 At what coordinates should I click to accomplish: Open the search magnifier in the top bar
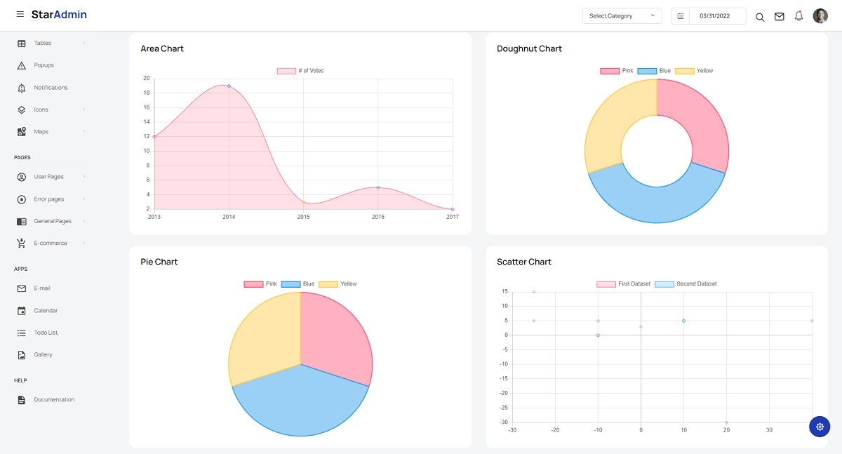coord(760,17)
